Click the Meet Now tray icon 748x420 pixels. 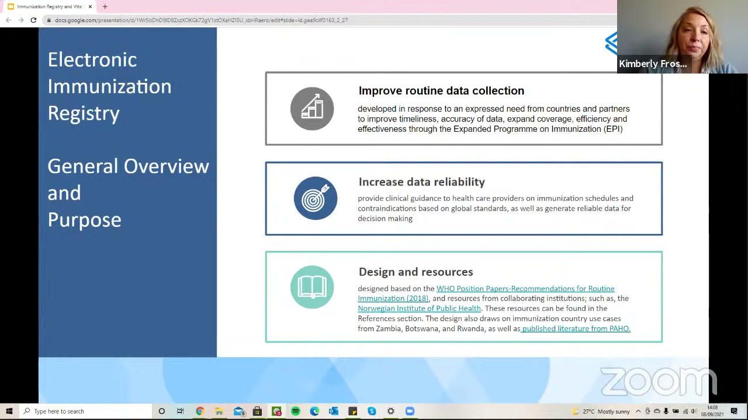pyautogui.click(x=647, y=411)
